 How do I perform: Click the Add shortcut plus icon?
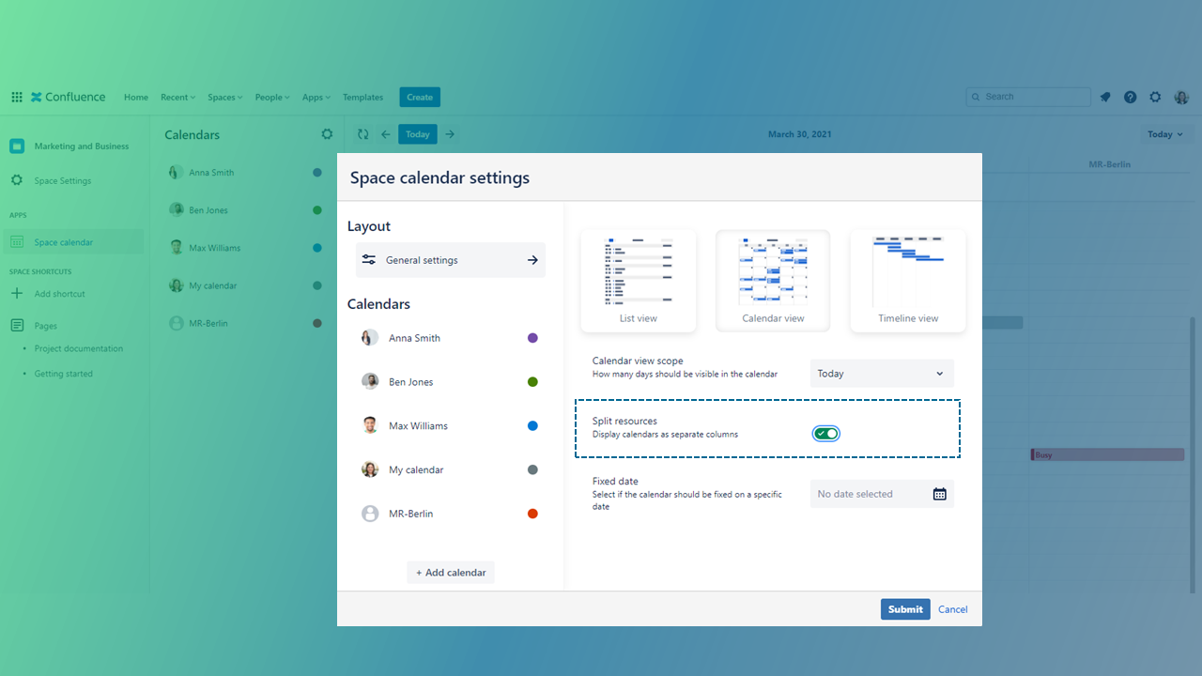[x=19, y=293]
